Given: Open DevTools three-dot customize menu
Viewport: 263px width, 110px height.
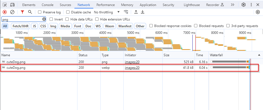Looking at the screenshot, I should point(251,5).
